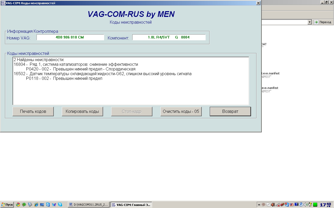Select line P0118 - 002 Превышен нижний предел
The image size is (334, 208).
click(x=64, y=79)
